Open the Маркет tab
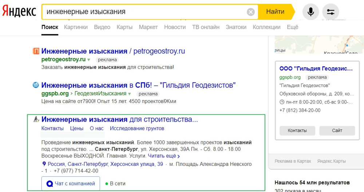The height and width of the screenshot is (192, 364). pos(149,27)
